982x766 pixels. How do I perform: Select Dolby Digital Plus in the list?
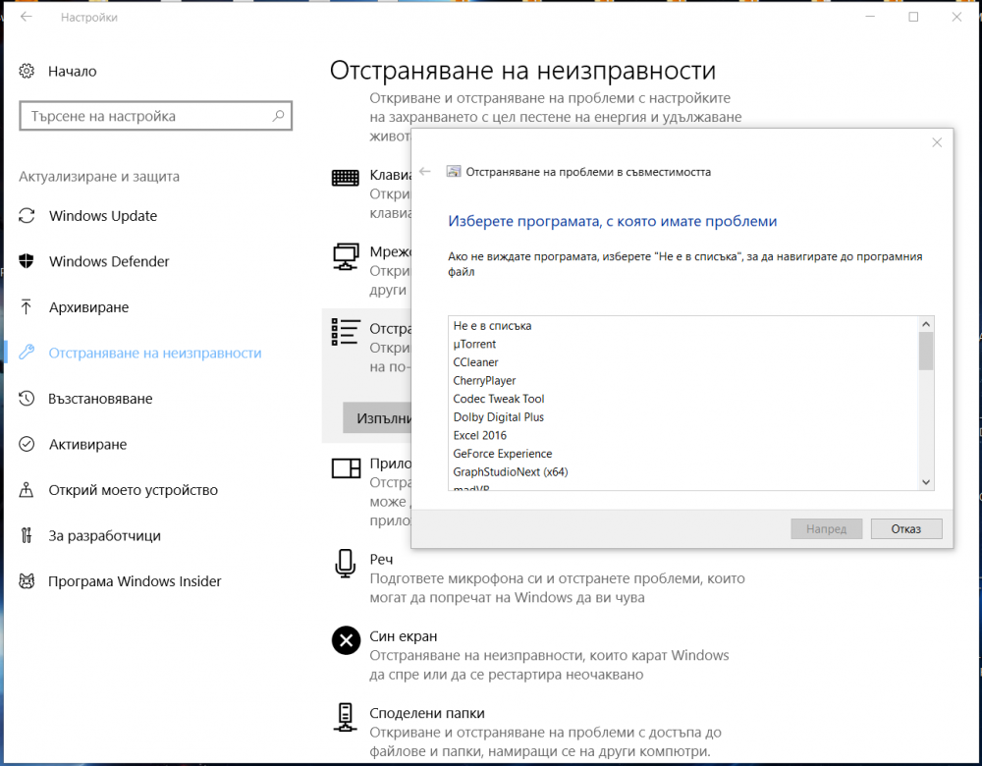499,416
